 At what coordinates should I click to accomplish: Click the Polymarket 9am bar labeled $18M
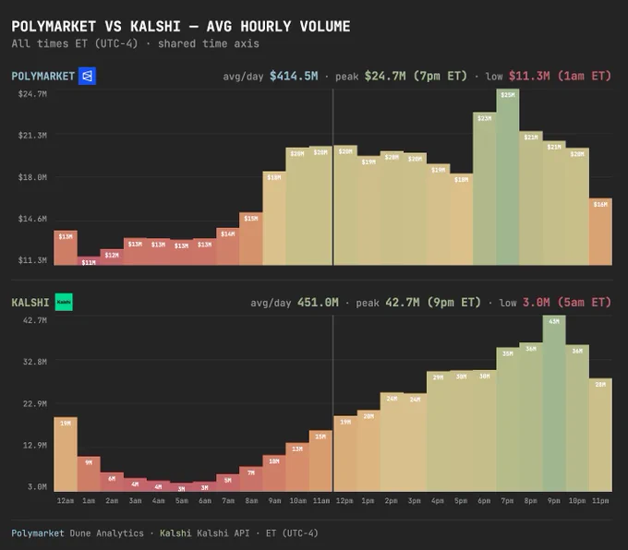coord(274,218)
